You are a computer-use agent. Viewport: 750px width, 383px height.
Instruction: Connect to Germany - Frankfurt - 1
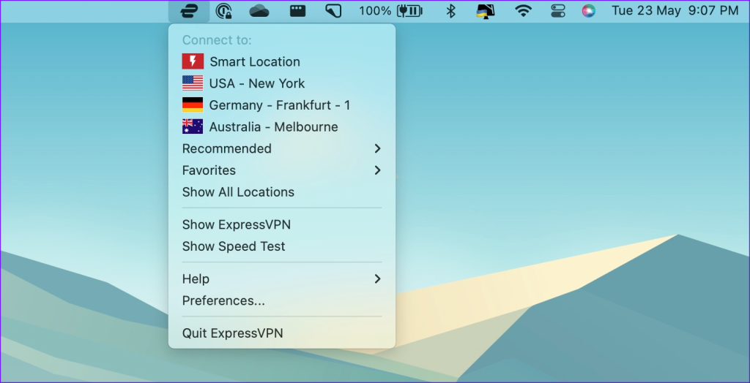pyautogui.click(x=282, y=105)
